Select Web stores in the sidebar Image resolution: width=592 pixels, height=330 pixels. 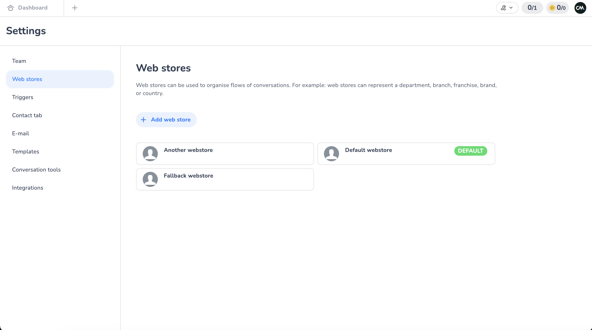[x=27, y=79]
